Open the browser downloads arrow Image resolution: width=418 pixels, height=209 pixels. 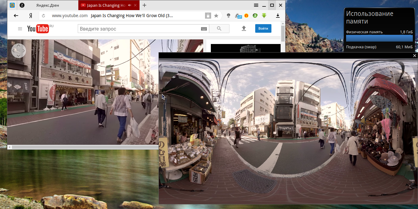click(x=278, y=16)
